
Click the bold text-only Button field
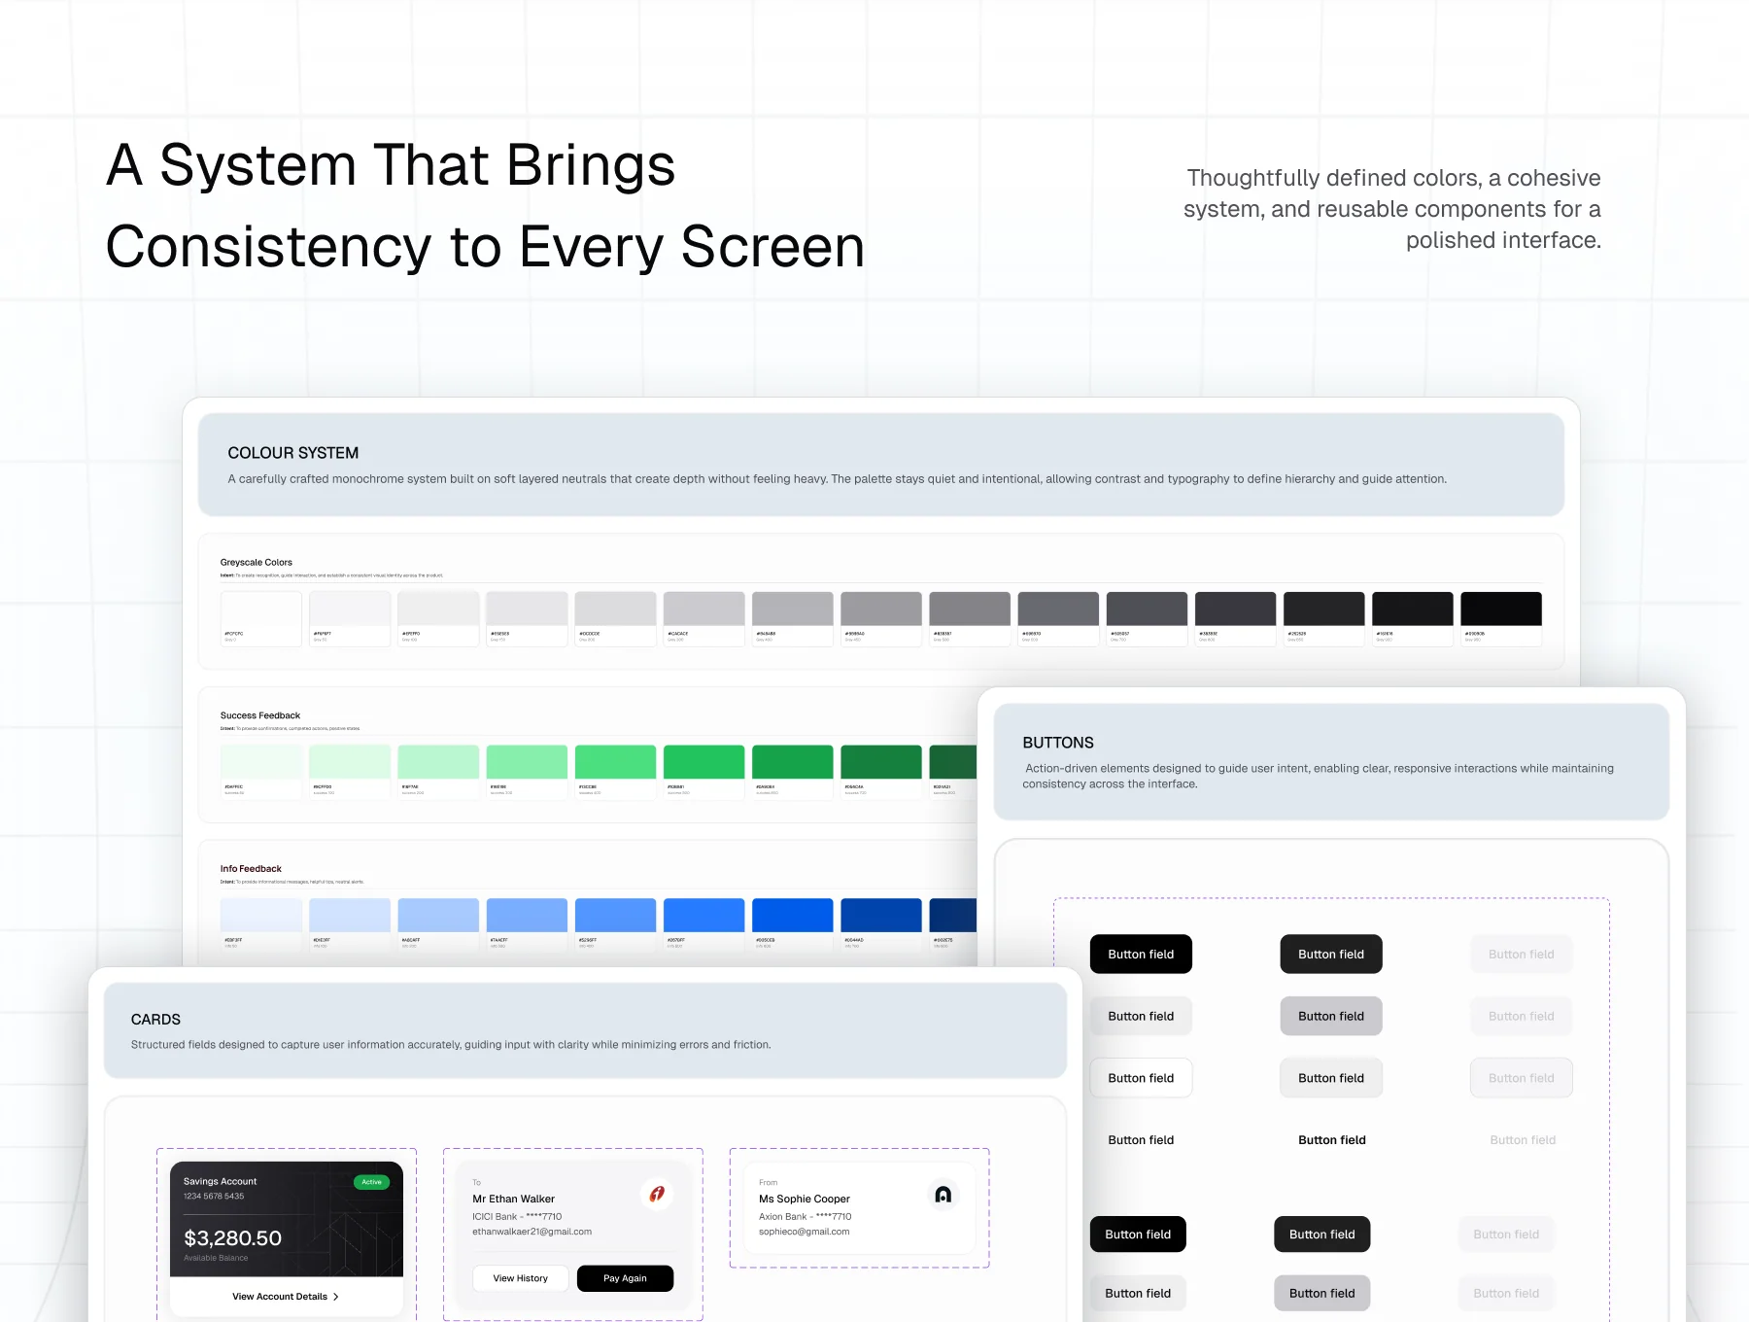coord(1331,1140)
